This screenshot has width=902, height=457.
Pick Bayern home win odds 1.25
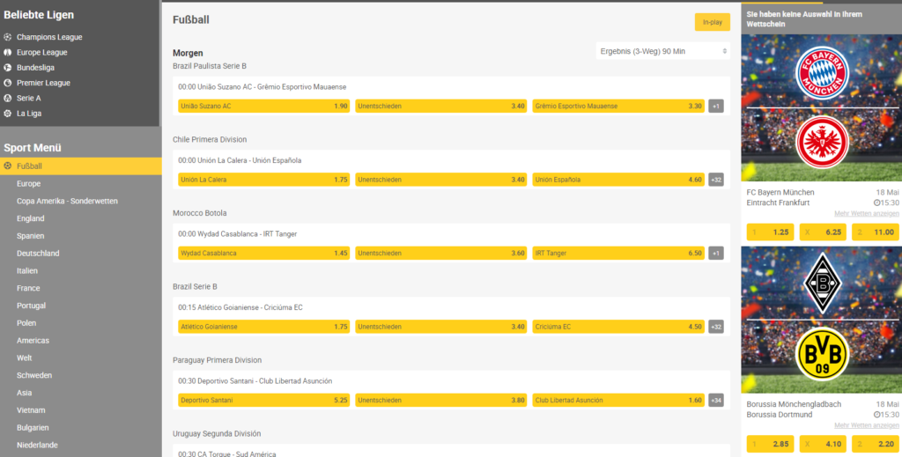tap(770, 232)
